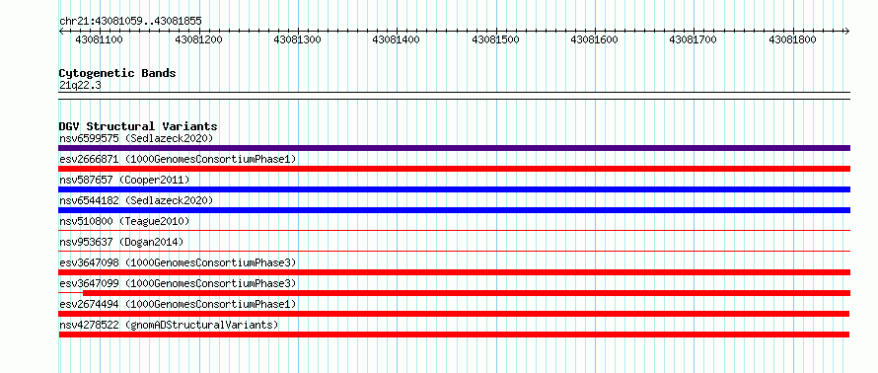This screenshot has height=373, width=878.
Task: Select the thin red nsv510800 line
Action: click(454, 230)
